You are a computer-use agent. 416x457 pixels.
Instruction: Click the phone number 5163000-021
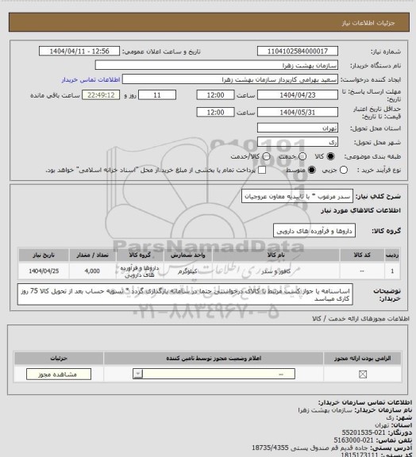click(x=353, y=440)
